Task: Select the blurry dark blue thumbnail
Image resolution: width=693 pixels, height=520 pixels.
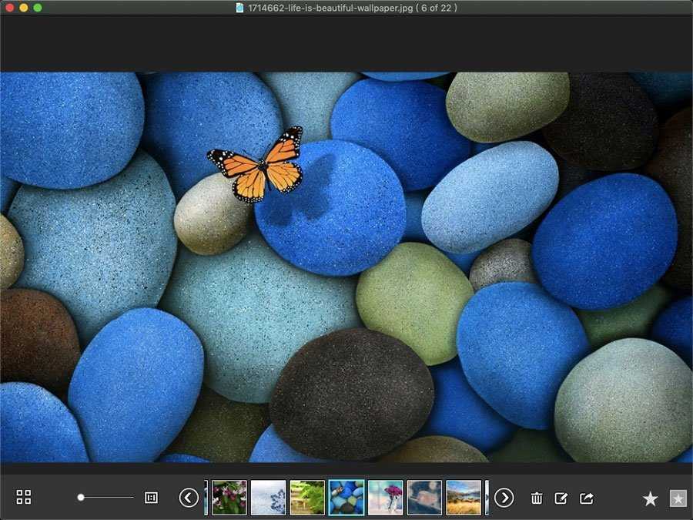Action: 424,498
